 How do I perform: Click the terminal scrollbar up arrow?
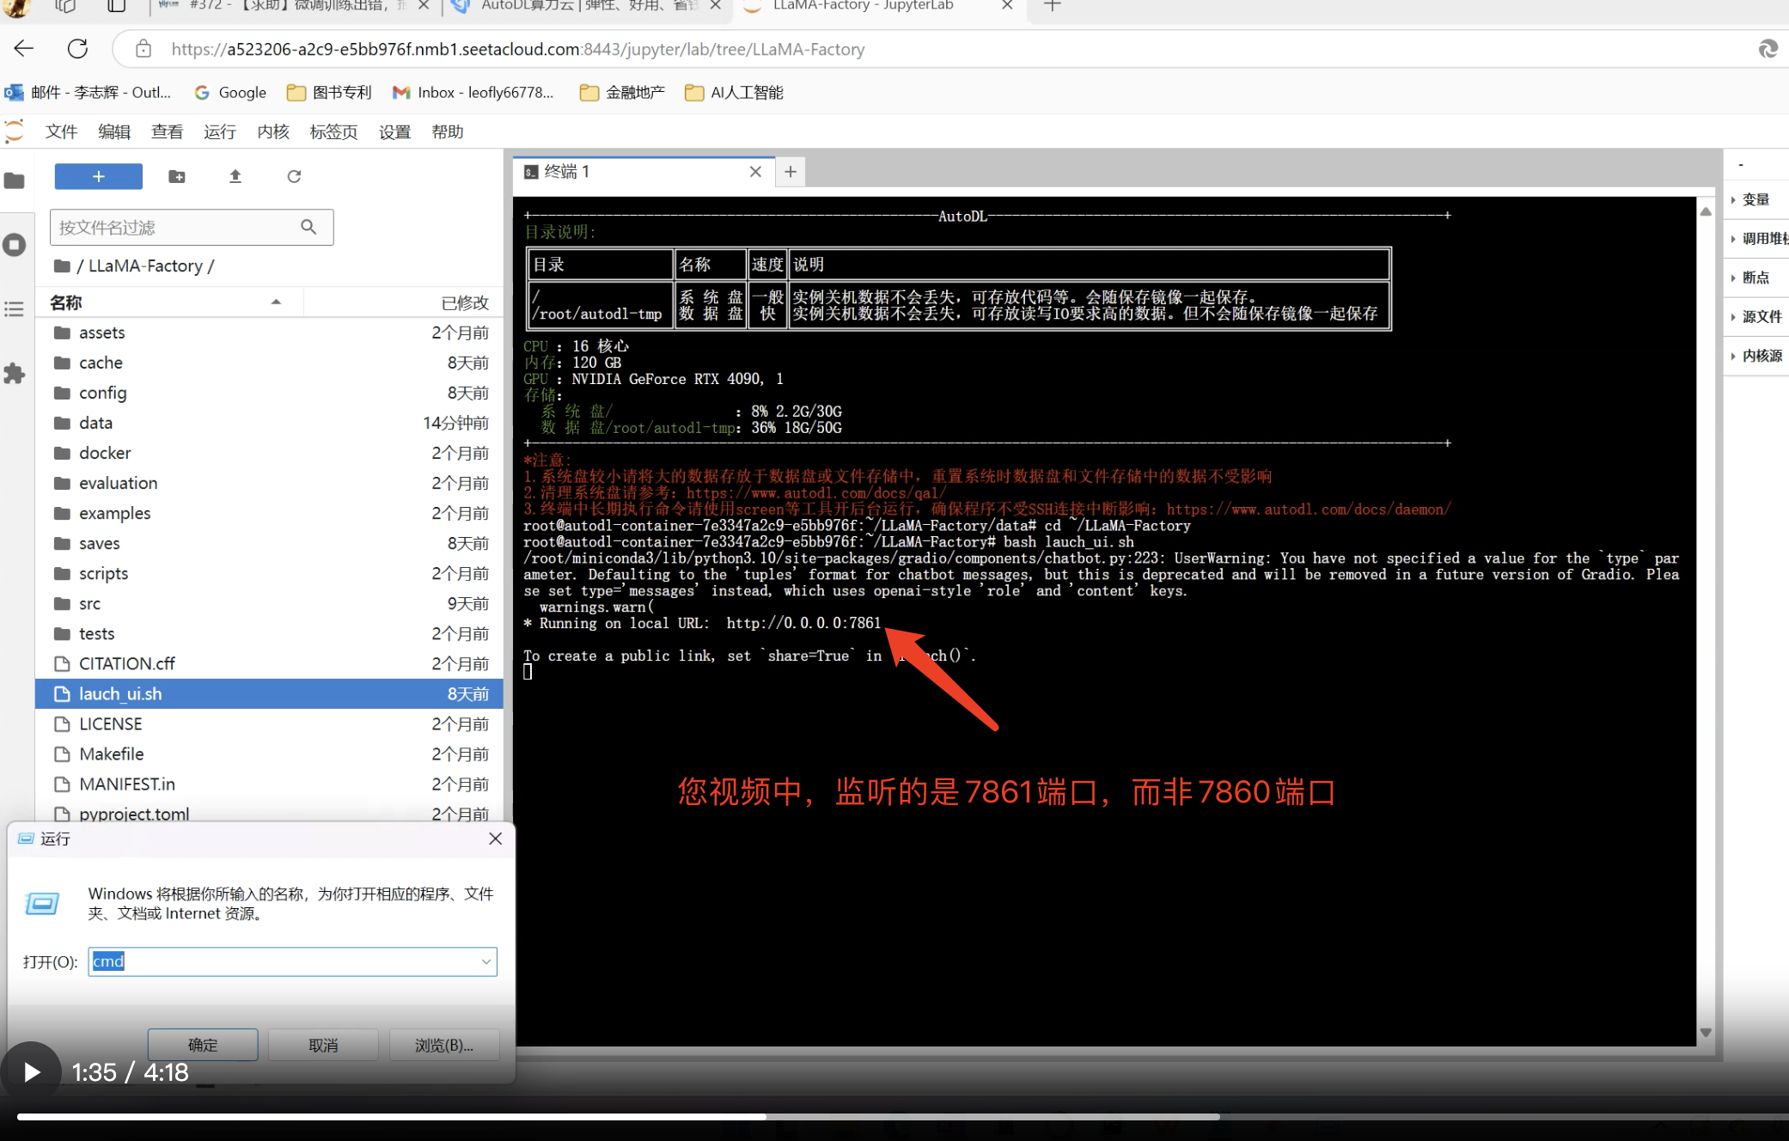pyautogui.click(x=1707, y=211)
